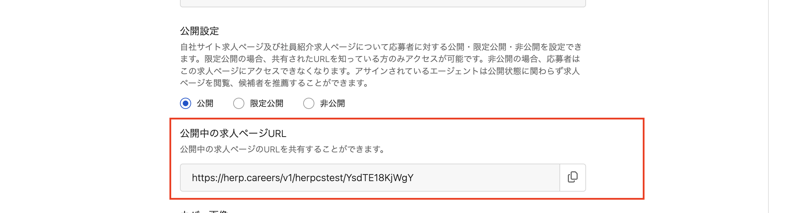Click the YsdTE18KjWgY ending of the URL
This screenshot has height=213, width=794.
point(379,178)
